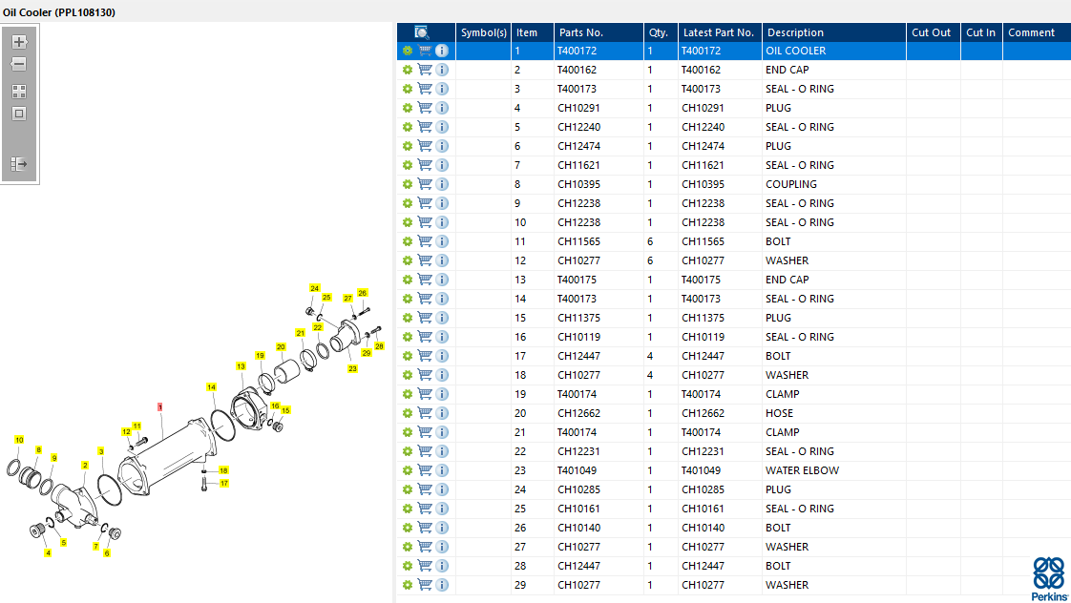This screenshot has width=1071, height=603.
Task: Click parts number CH12662
Action: 578,413
